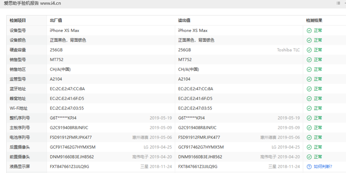
Task: Click factory rear camera serial GCF917462G7HYMX5M
Action: pyautogui.click(x=73, y=147)
